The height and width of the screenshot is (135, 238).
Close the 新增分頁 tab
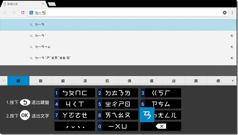(x=43, y=4)
